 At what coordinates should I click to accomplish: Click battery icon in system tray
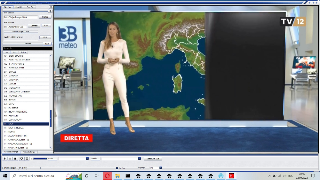pos(275,176)
